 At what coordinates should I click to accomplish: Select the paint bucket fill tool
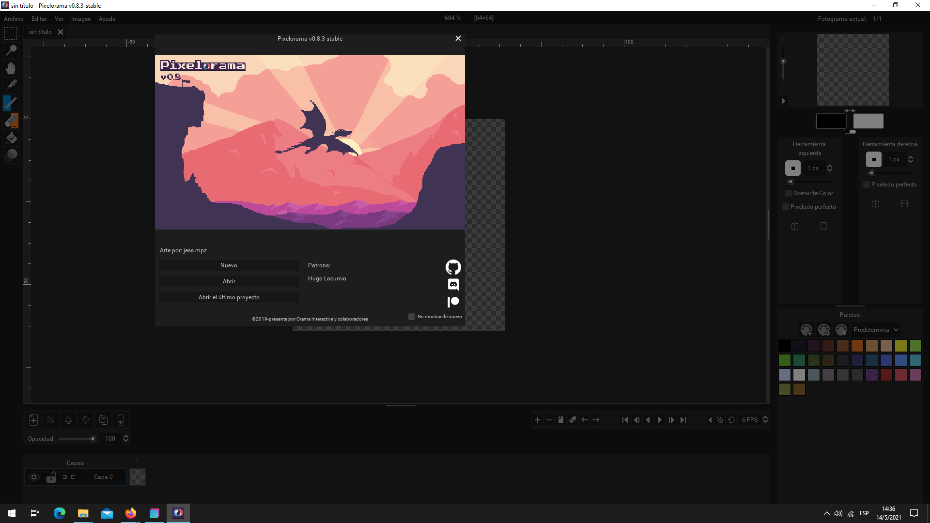[11, 138]
